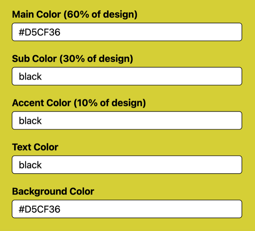Click the "Sub Color" label text
Screen dimensions: 255x231
pos(34,59)
